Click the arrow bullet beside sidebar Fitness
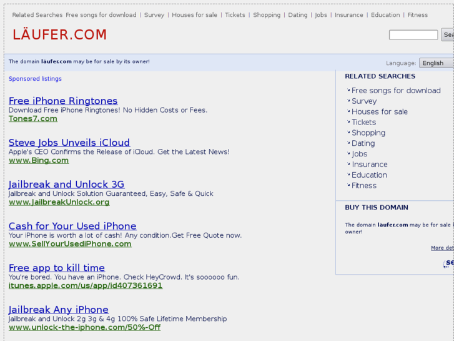Image resolution: width=454 pixels, height=341 pixels. (x=348, y=185)
